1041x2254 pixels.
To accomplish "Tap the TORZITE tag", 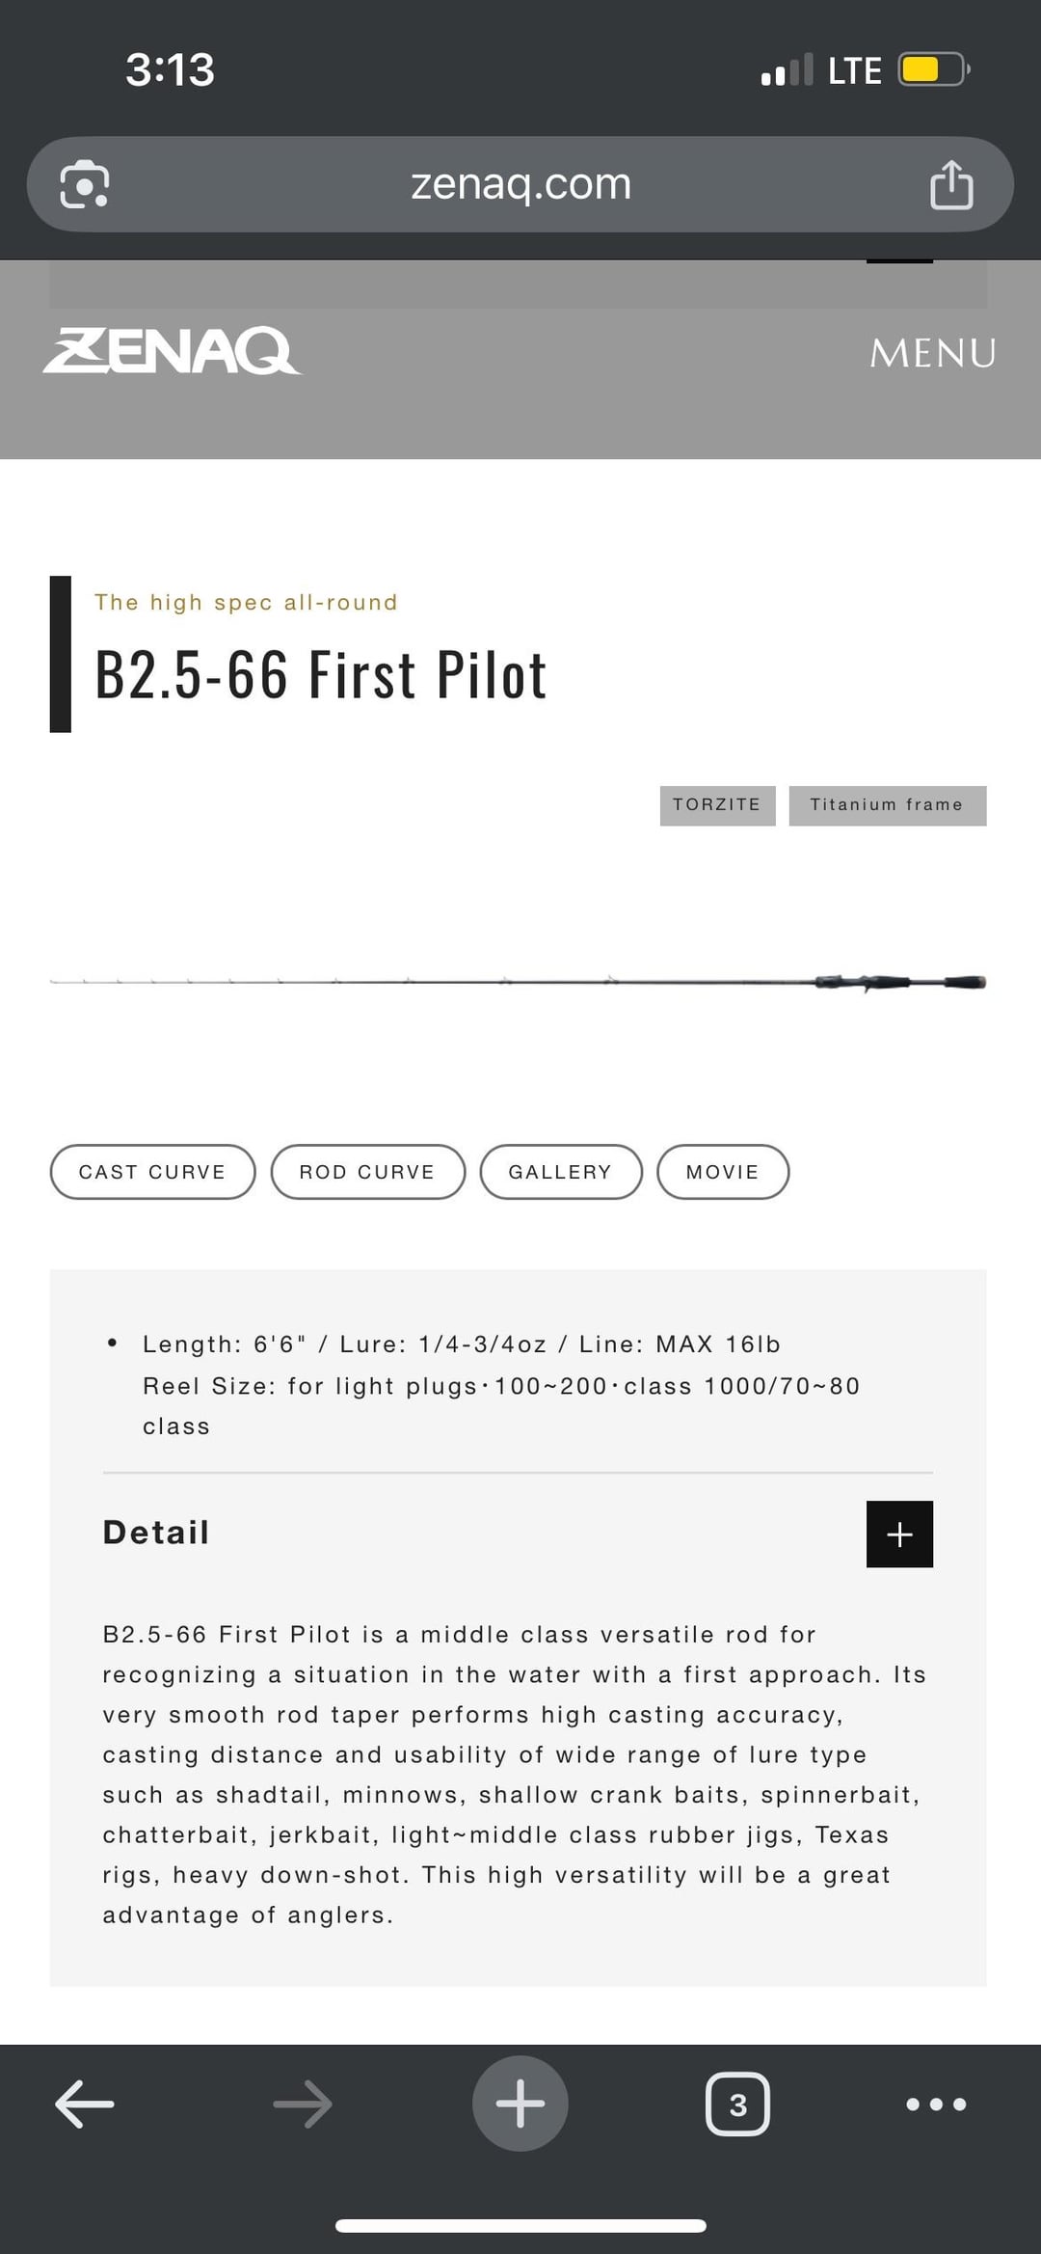I will [717, 805].
